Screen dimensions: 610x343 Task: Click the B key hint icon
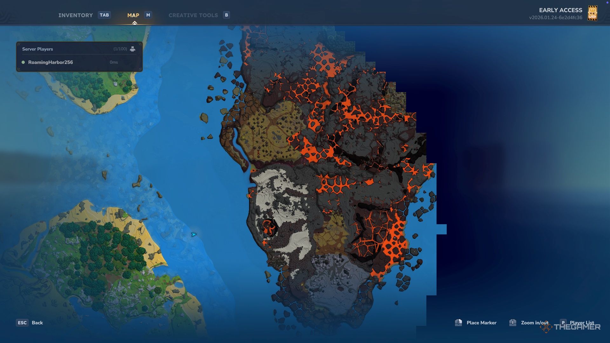coord(226,15)
